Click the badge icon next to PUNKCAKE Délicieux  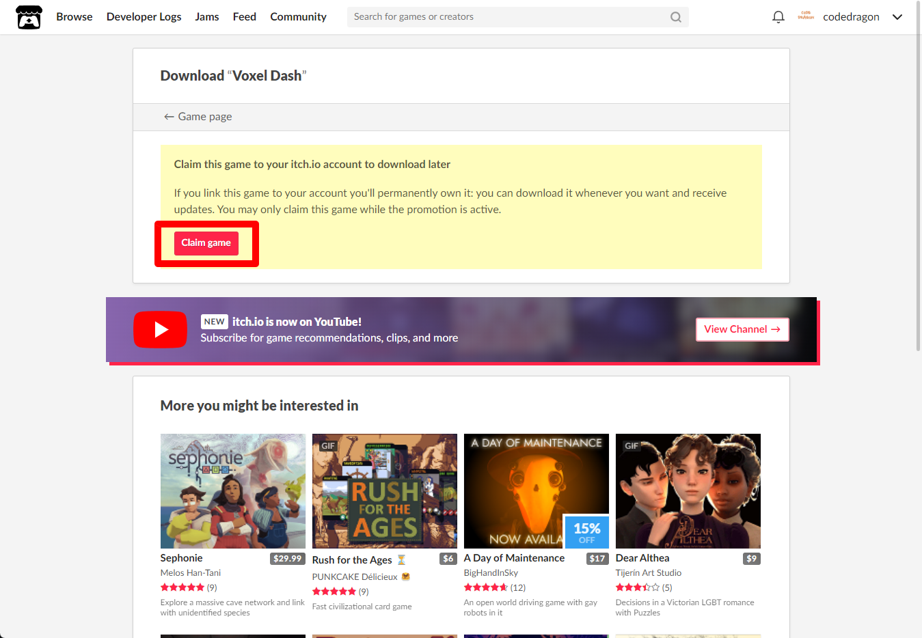405,577
